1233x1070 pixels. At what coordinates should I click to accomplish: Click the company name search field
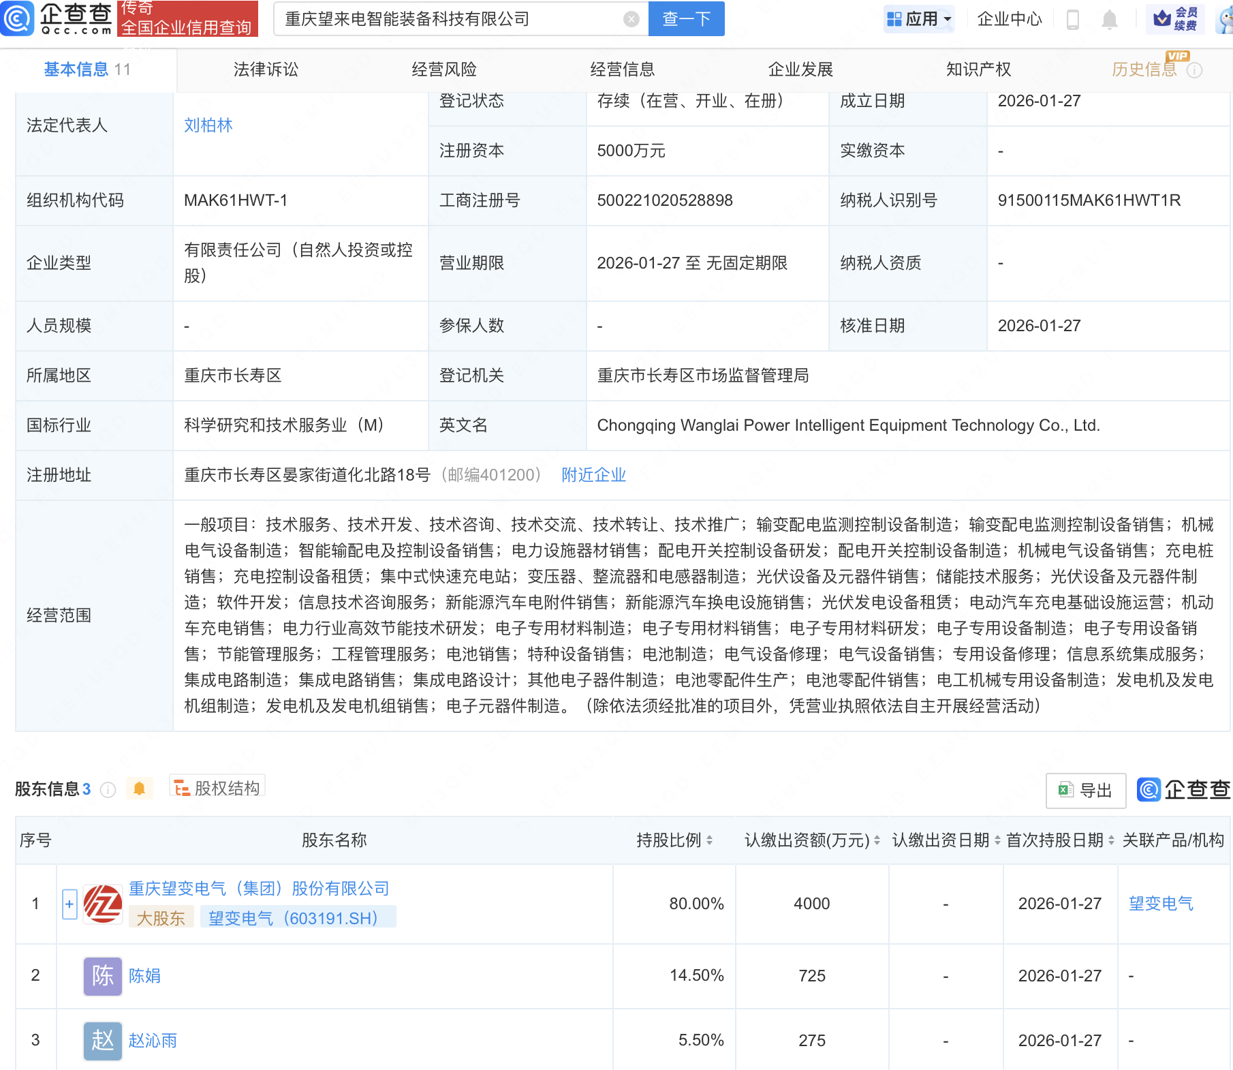coord(450,19)
